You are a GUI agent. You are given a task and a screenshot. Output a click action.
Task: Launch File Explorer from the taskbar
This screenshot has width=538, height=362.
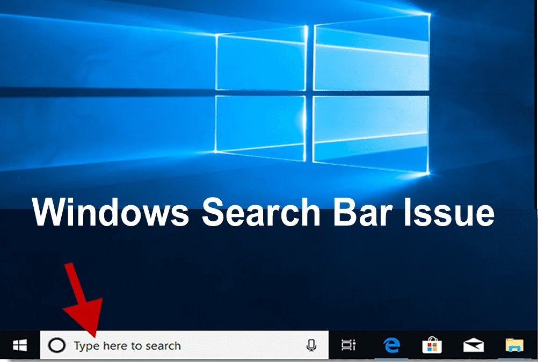click(514, 345)
